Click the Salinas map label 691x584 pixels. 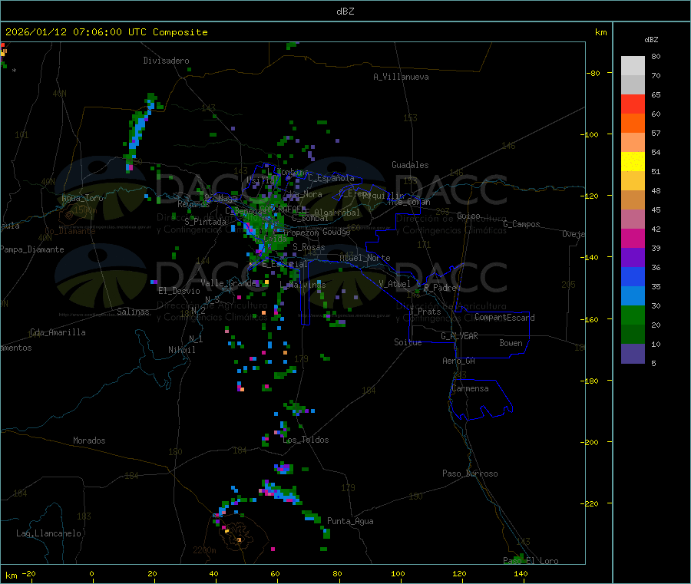point(133,312)
